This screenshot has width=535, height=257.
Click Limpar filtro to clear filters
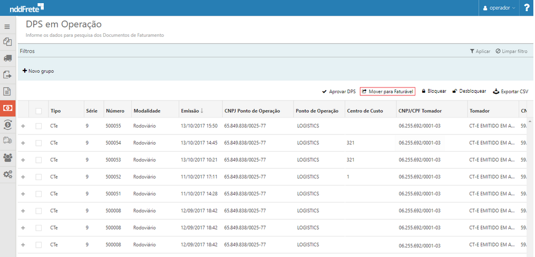pos(511,51)
